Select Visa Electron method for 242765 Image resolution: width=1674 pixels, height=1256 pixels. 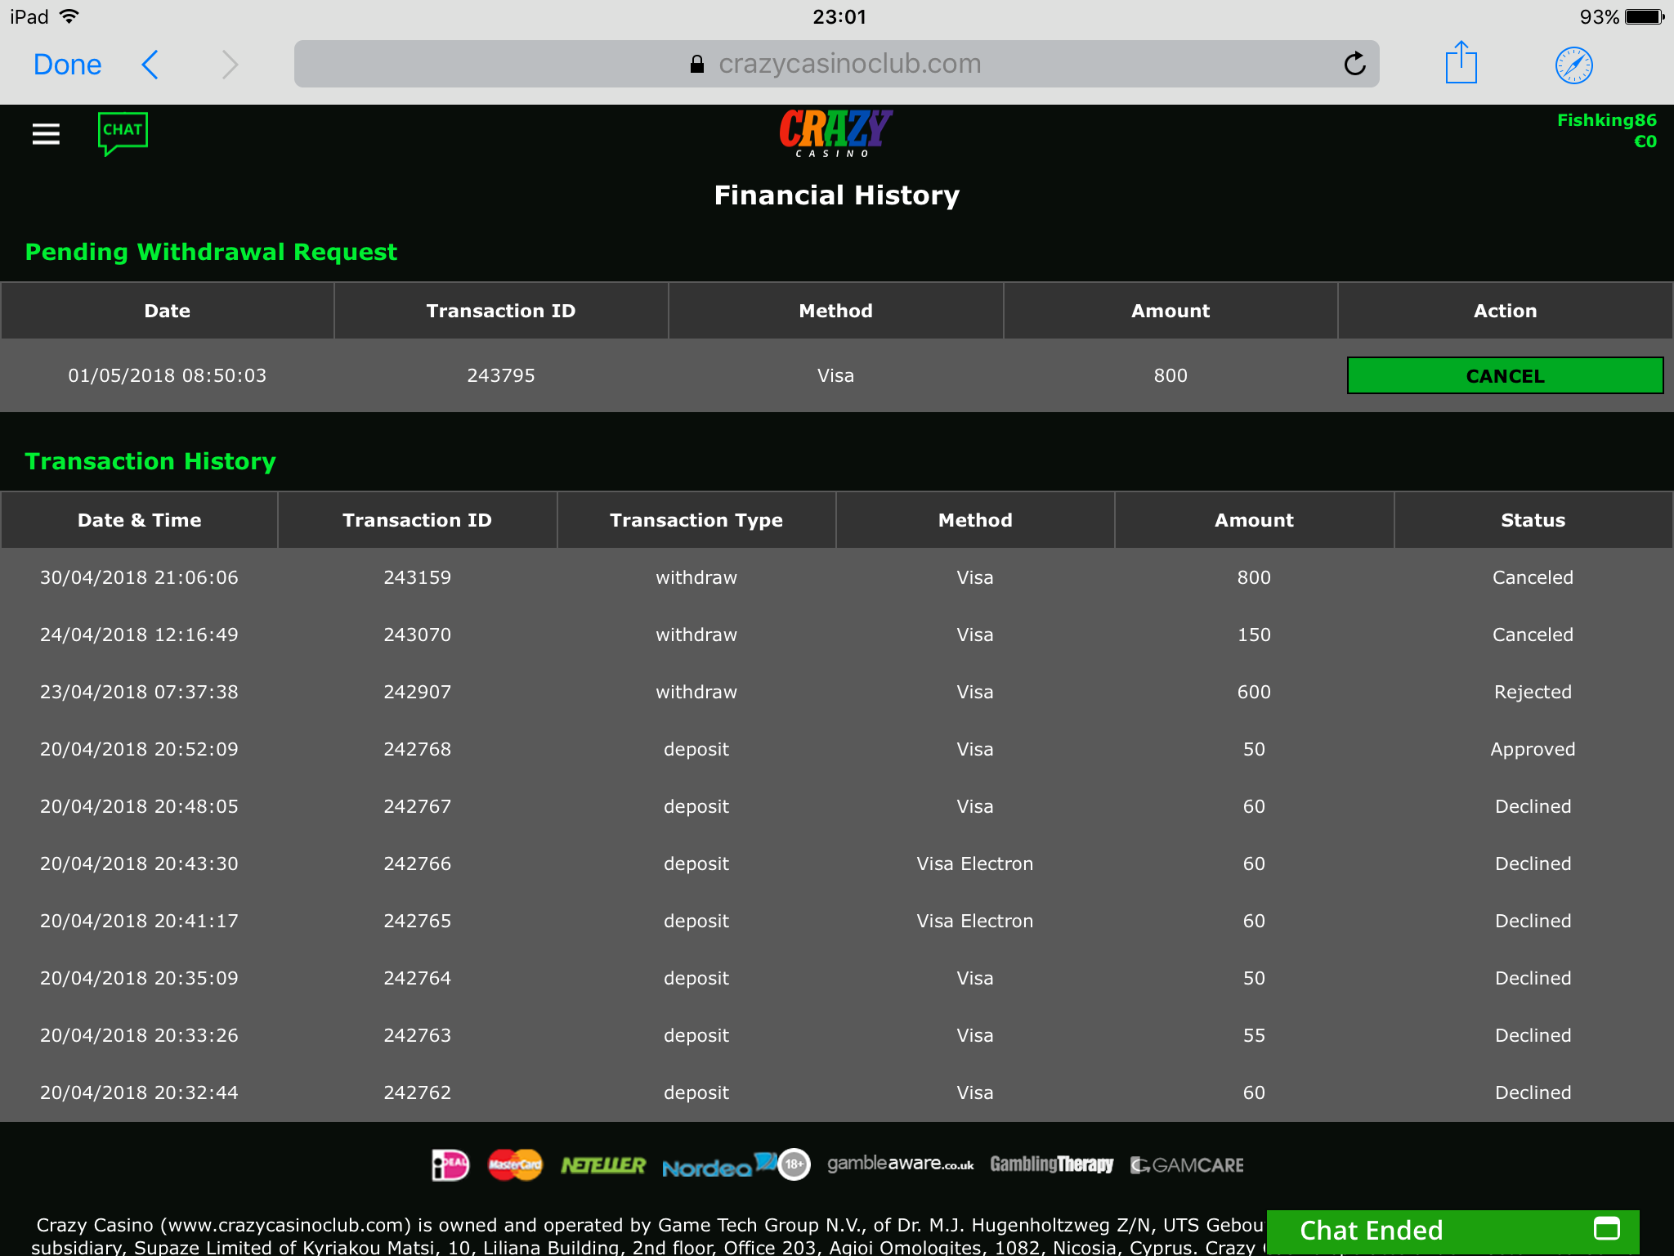974,921
